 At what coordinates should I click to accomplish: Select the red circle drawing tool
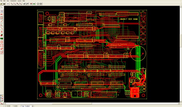click(x=2, y=42)
